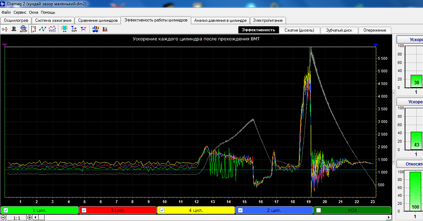The image size is (423, 221).
Task: Click the zoom in plus button
Action: (x=30, y=218)
